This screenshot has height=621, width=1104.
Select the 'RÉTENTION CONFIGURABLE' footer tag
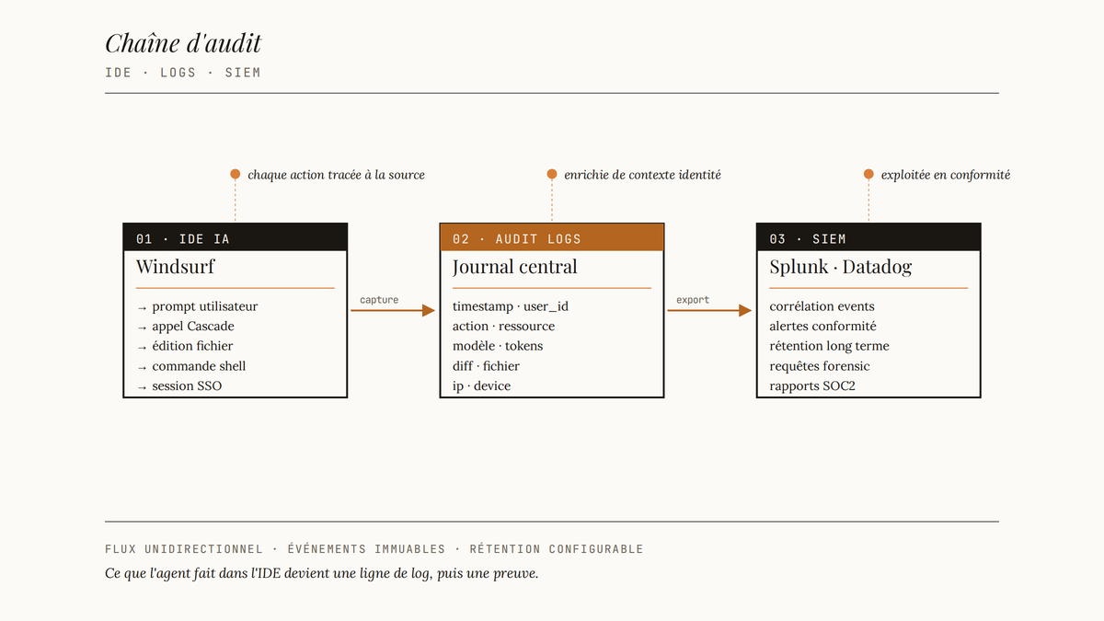click(557, 549)
